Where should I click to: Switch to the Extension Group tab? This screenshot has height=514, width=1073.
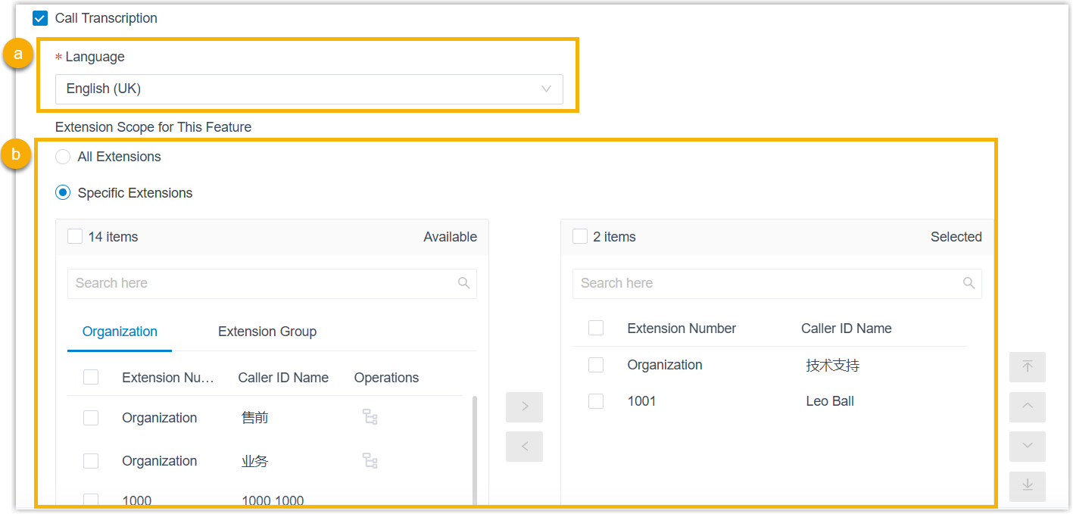click(x=267, y=332)
